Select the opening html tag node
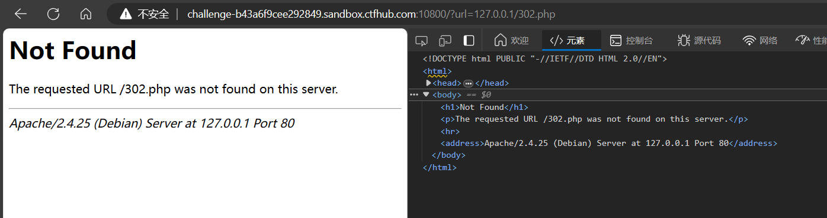The width and height of the screenshot is (827, 218). coord(437,71)
